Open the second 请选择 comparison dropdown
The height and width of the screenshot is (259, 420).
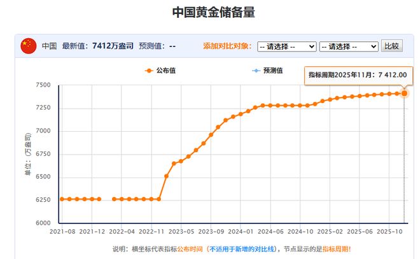click(x=349, y=46)
